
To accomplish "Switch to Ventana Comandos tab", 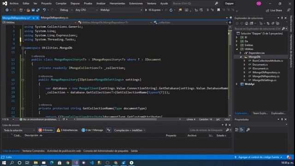I will click(33, 151).
